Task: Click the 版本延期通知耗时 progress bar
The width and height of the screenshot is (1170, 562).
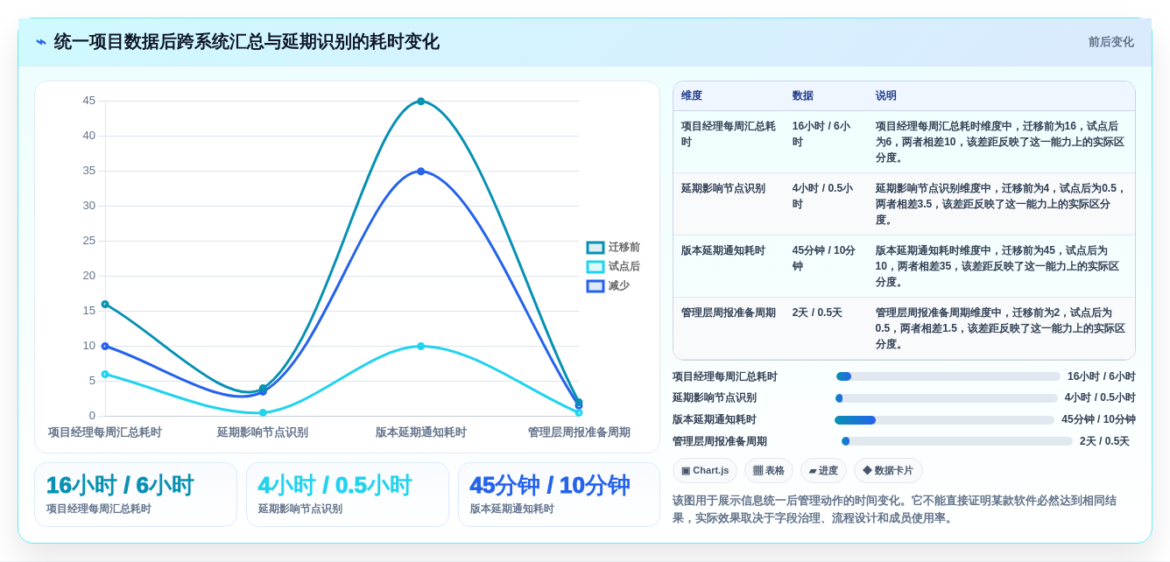Action: coord(944,420)
